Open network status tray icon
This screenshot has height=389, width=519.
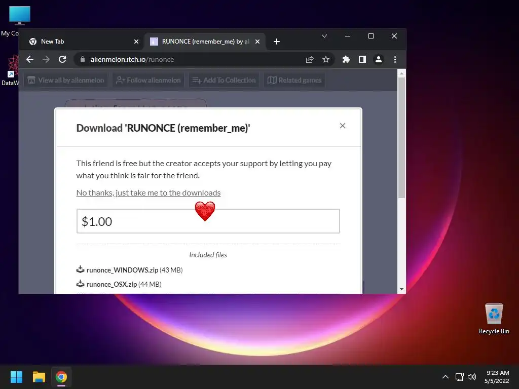click(x=459, y=377)
